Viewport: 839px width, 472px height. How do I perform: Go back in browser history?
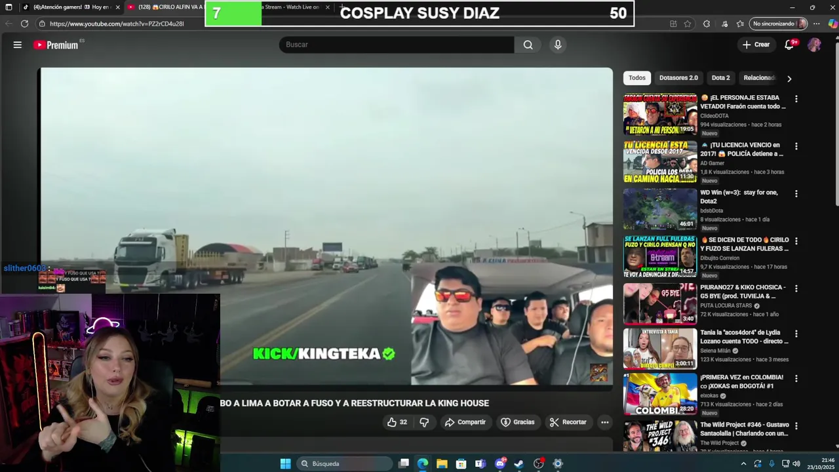click(8, 24)
